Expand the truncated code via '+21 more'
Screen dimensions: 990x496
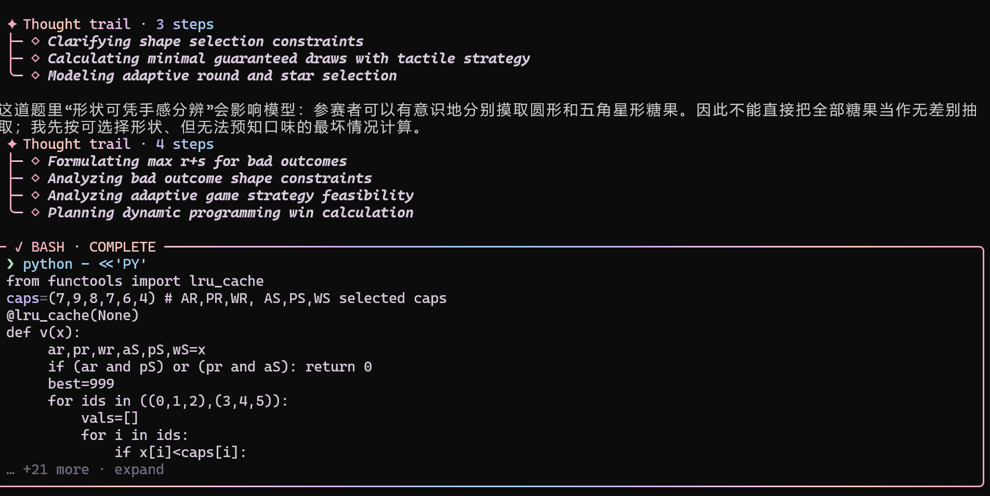pos(56,470)
